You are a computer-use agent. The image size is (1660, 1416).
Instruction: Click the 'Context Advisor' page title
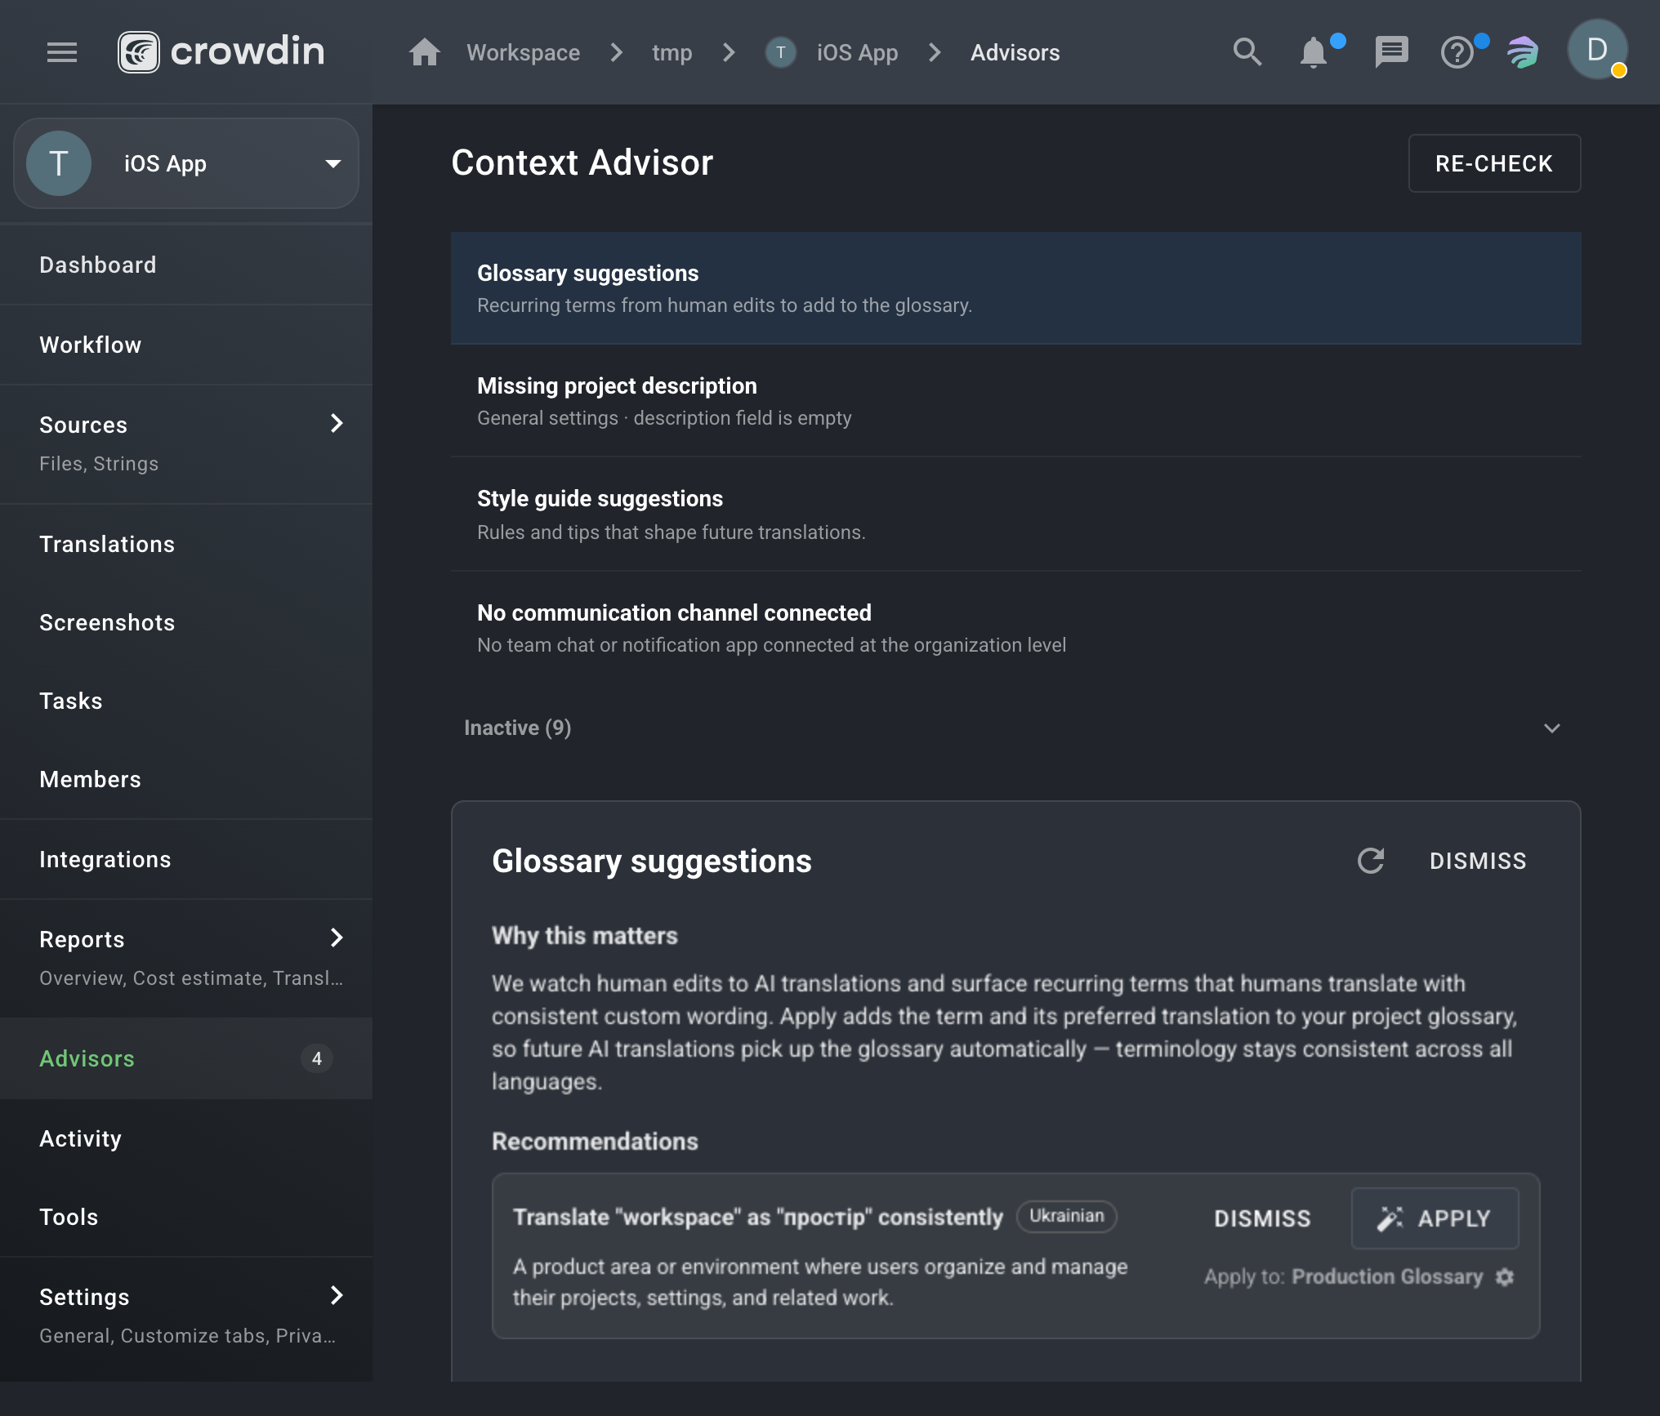point(582,163)
